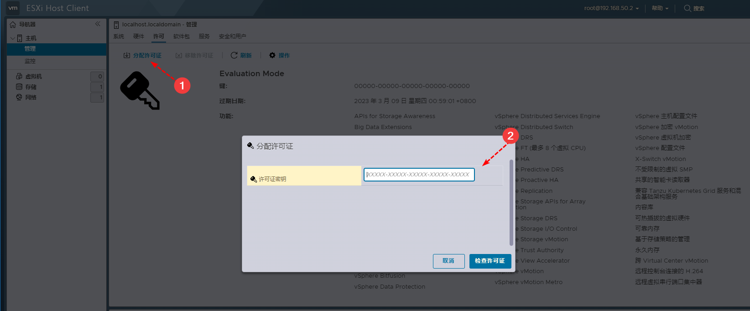
Task: Click the Big Data Extensions feature
Action: pyautogui.click(x=383, y=127)
